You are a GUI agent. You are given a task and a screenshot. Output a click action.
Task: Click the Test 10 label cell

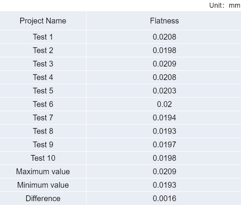point(43,158)
